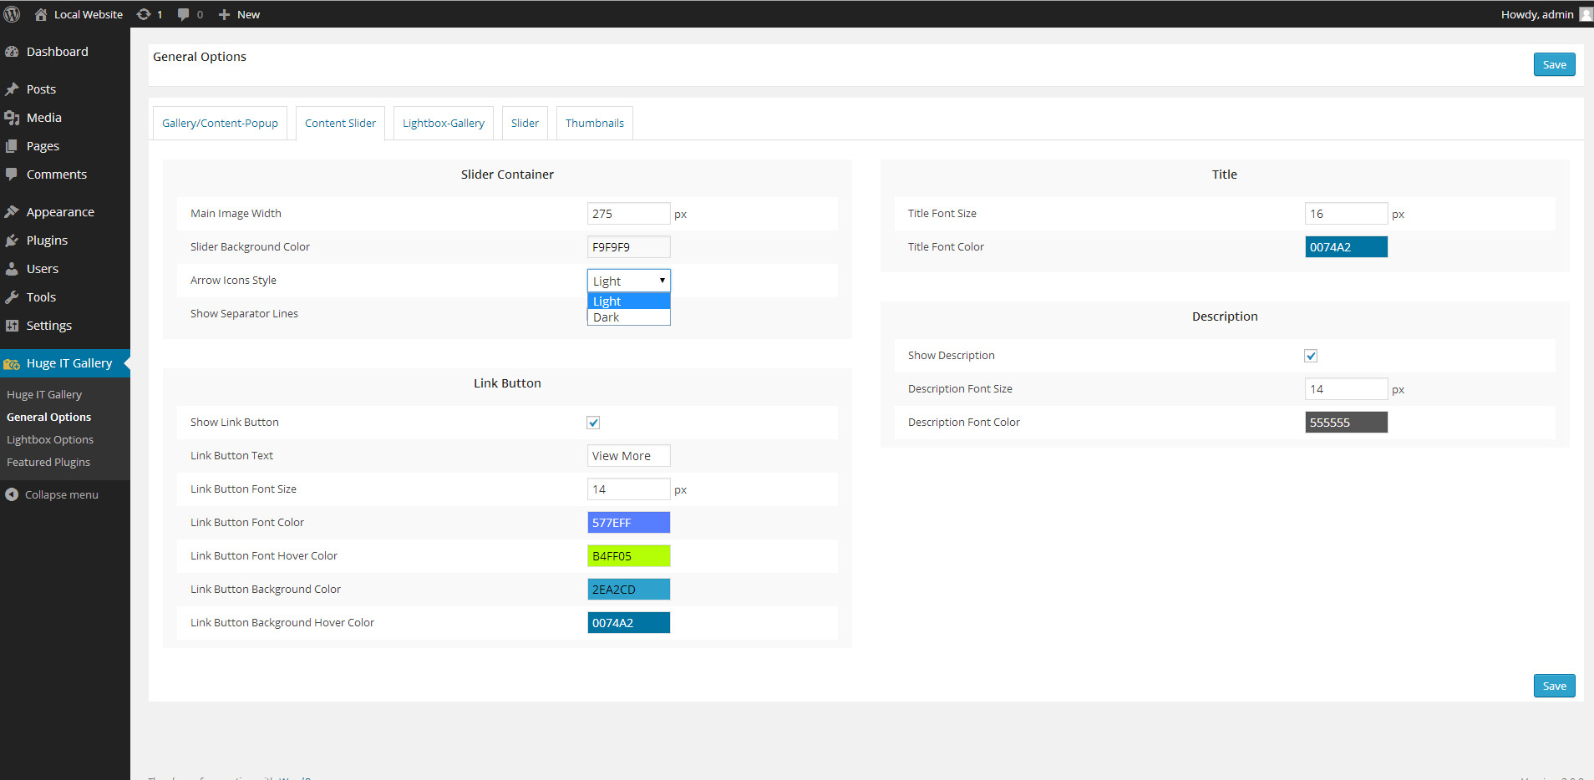This screenshot has height=780, width=1594.
Task: Click the Main Image Width input field
Action: pos(628,214)
